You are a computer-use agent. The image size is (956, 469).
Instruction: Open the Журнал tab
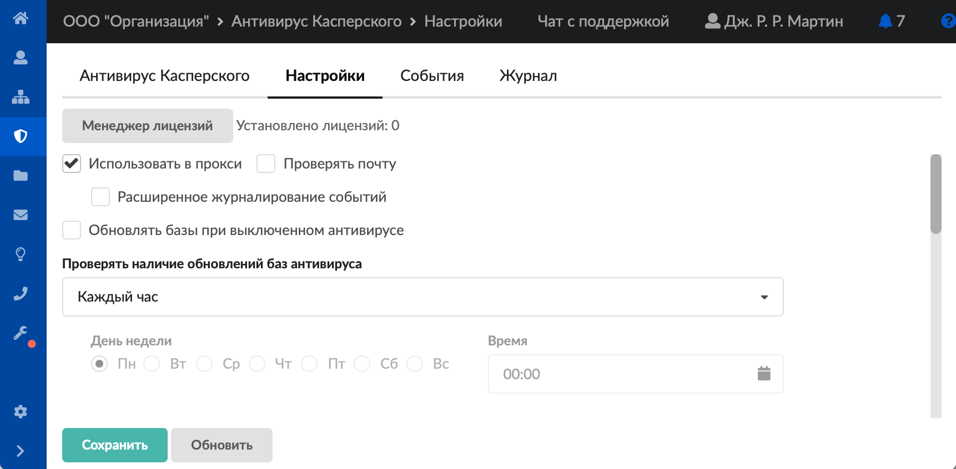tap(528, 75)
